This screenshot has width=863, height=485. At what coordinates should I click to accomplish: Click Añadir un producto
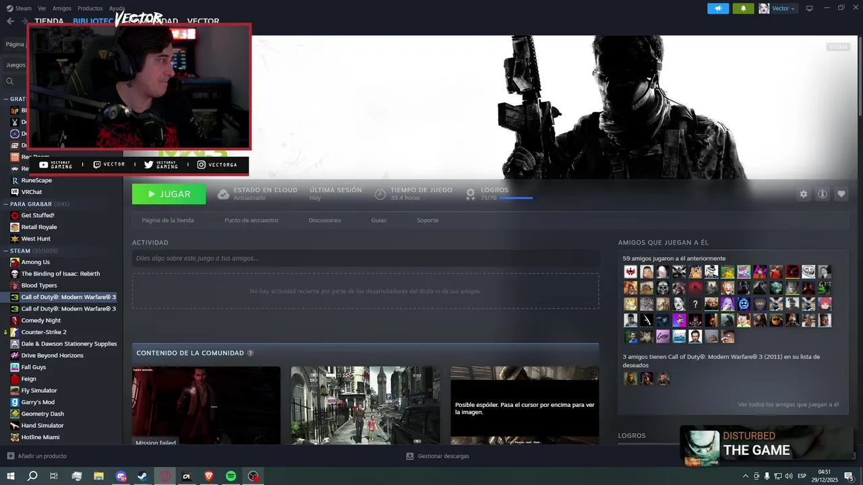[x=36, y=456]
